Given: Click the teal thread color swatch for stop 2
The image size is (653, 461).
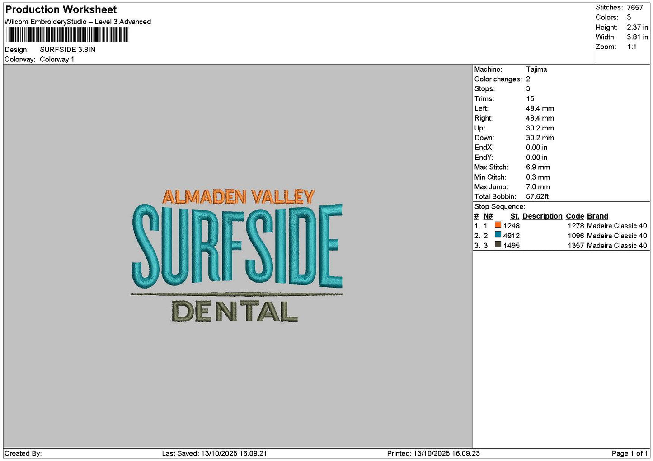Looking at the screenshot, I should [x=498, y=235].
